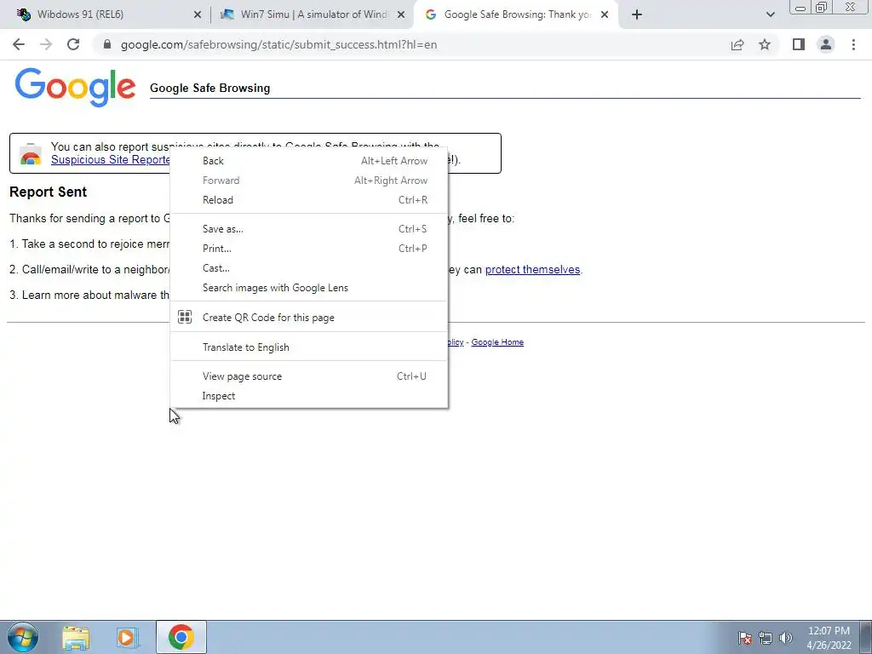Image resolution: width=872 pixels, height=654 pixels.
Task: Click the taskbar clock showing 12:07 PM
Action: 829,638
